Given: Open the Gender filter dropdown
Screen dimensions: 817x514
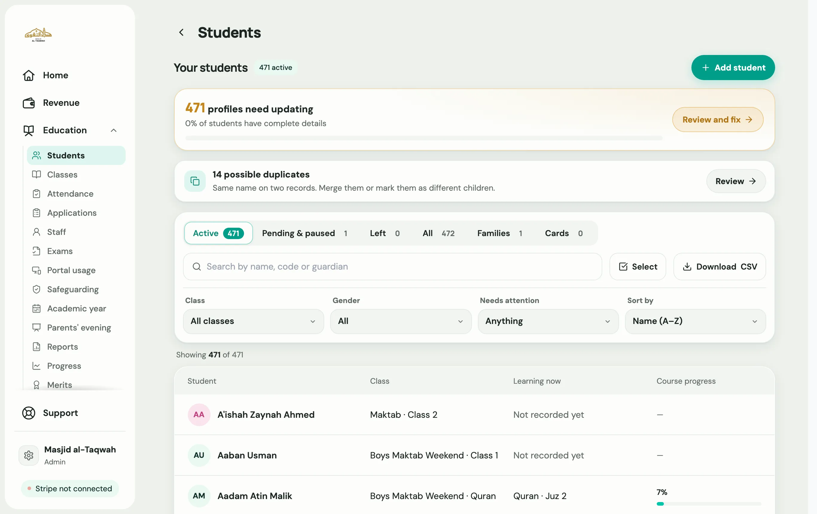Looking at the screenshot, I should pos(401,321).
